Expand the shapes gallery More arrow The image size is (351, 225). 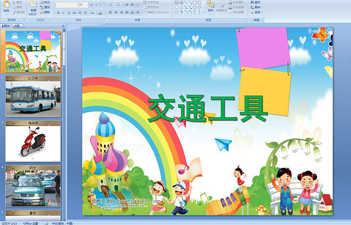click(204, 12)
